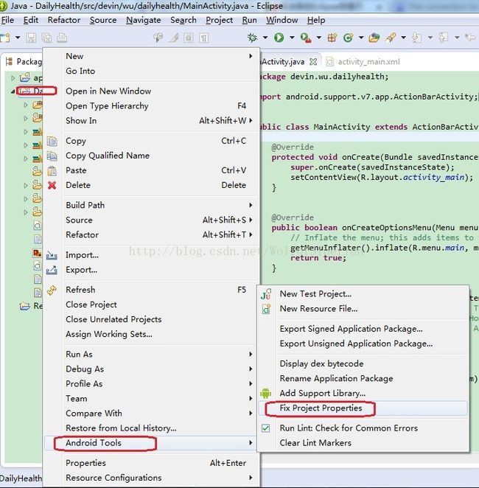Click the JUnit icon beside New Test Project
The image size is (479, 488).
(x=266, y=294)
